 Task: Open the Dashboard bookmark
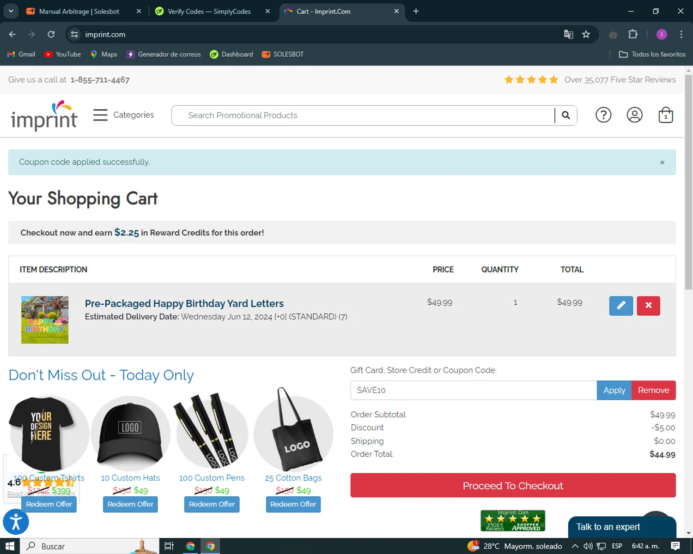[x=231, y=54]
